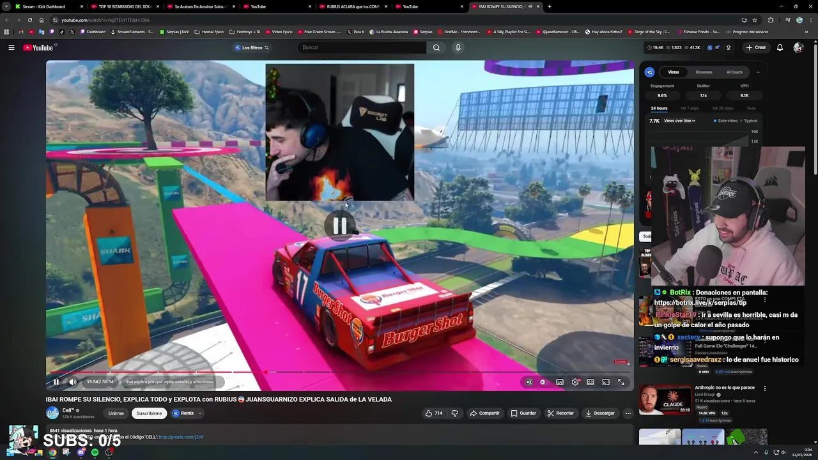Open options menu for Anthropic video
The width and height of the screenshot is (818, 460).
click(x=764, y=388)
